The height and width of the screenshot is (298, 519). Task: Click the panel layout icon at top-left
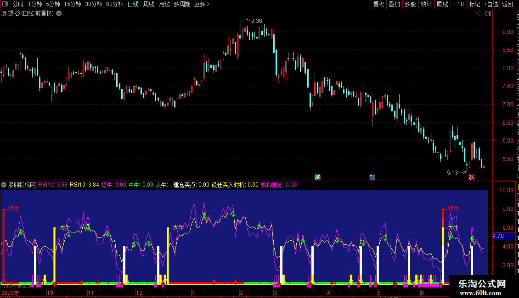tap(5, 4)
